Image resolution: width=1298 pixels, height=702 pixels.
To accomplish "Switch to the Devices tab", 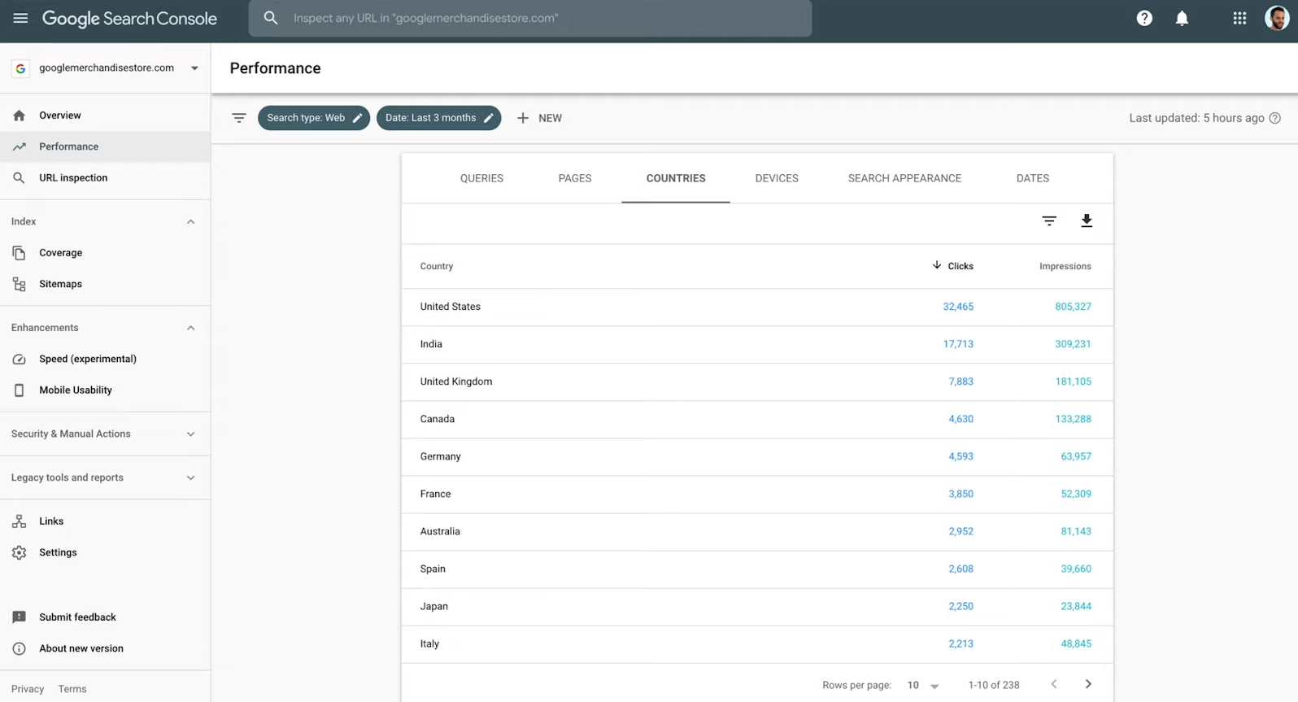I will point(777,178).
